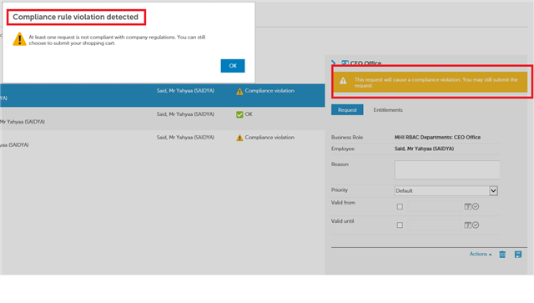The height and width of the screenshot is (303, 534).
Task: Click the Valid until date field
Action: coord(435,225)
